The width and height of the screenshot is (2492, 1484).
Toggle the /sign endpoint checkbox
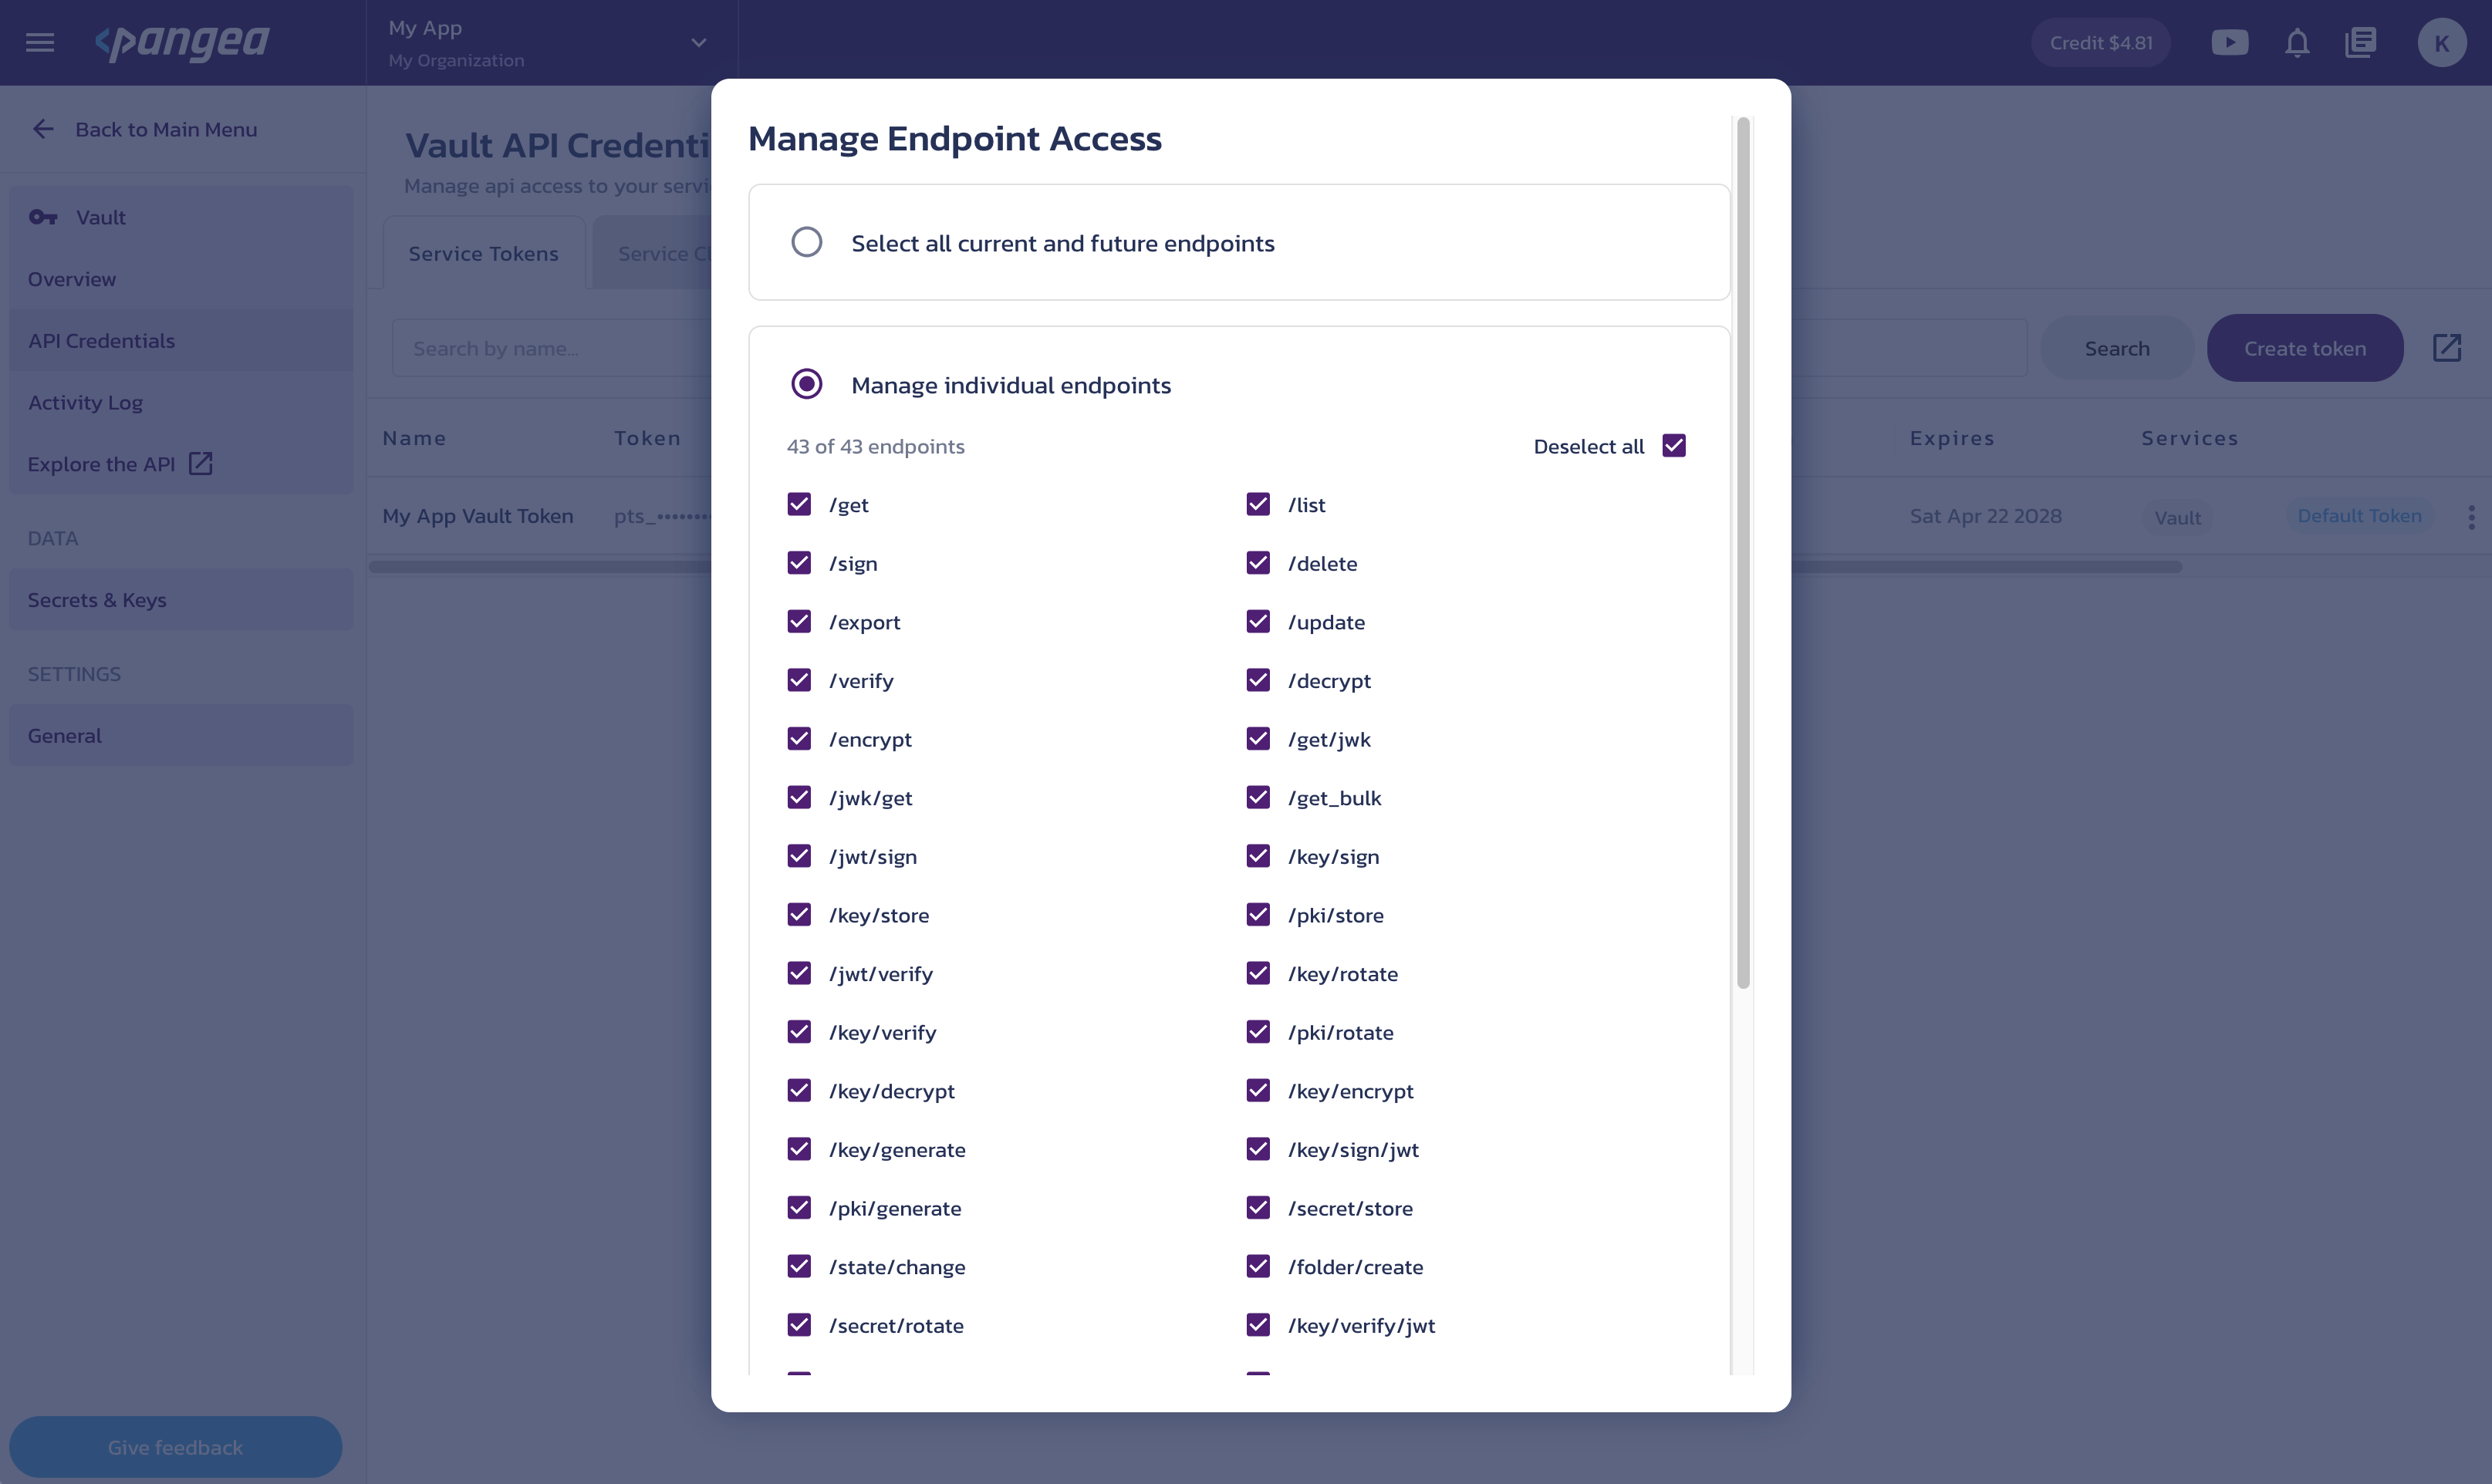[x=798, y=563]
